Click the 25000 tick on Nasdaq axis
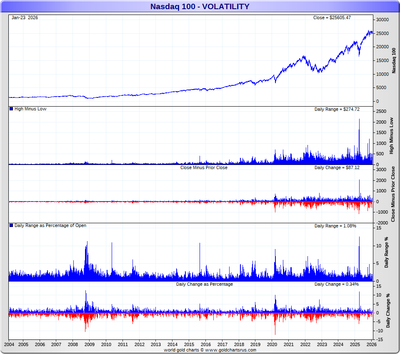Screen dimensions: 400x354 point(382,33)
